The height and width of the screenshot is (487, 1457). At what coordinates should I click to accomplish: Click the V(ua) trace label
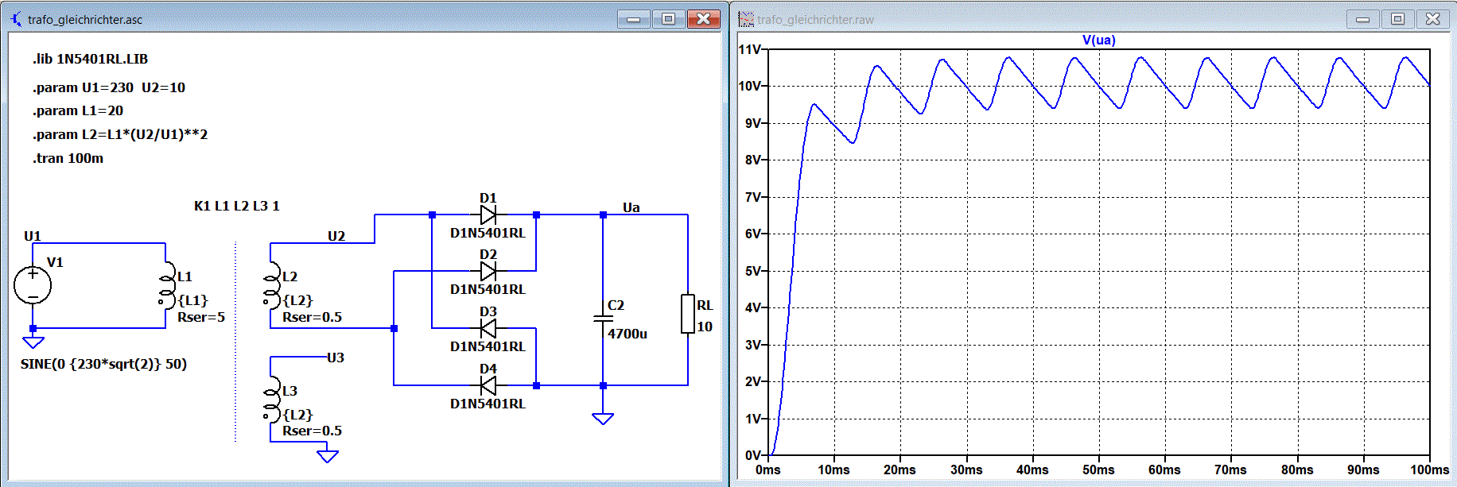pyautogui.click(x=1098, y=40)
